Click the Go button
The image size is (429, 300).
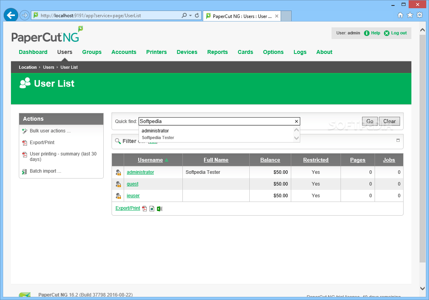point(370,121)
